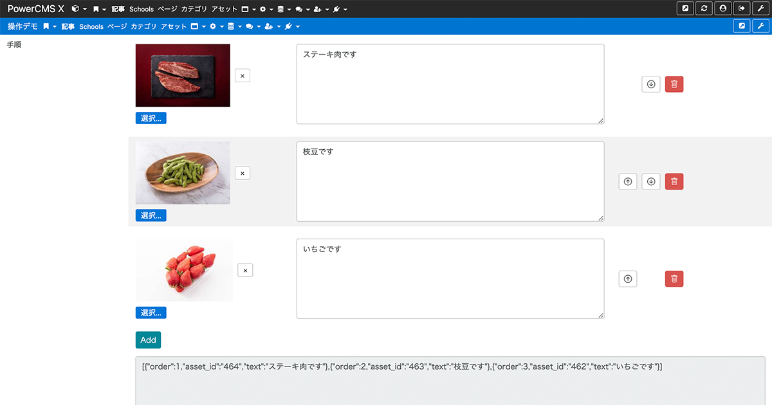Open ページ in the dark top bar
The width and height of the screenshot is (772, 405).
click(x=167, y=9)
